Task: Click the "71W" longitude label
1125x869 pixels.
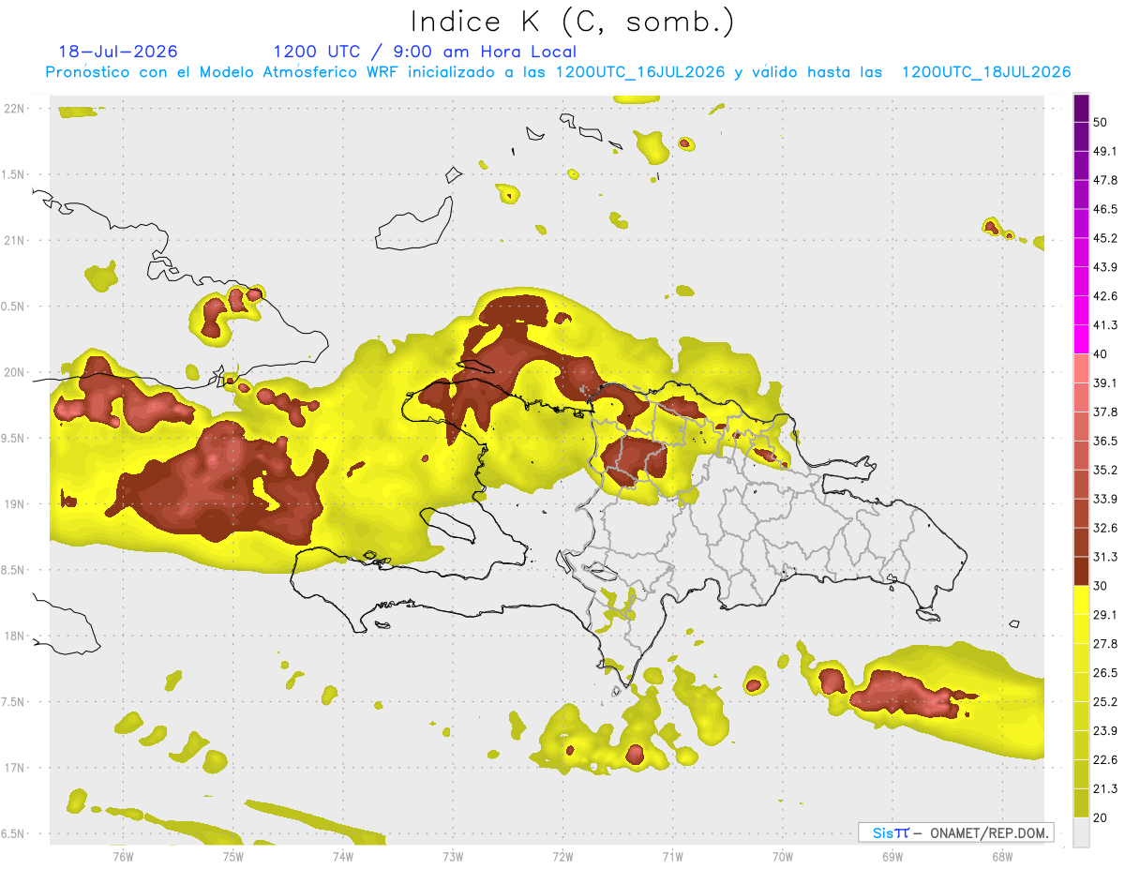Action: tap(673, 856)
